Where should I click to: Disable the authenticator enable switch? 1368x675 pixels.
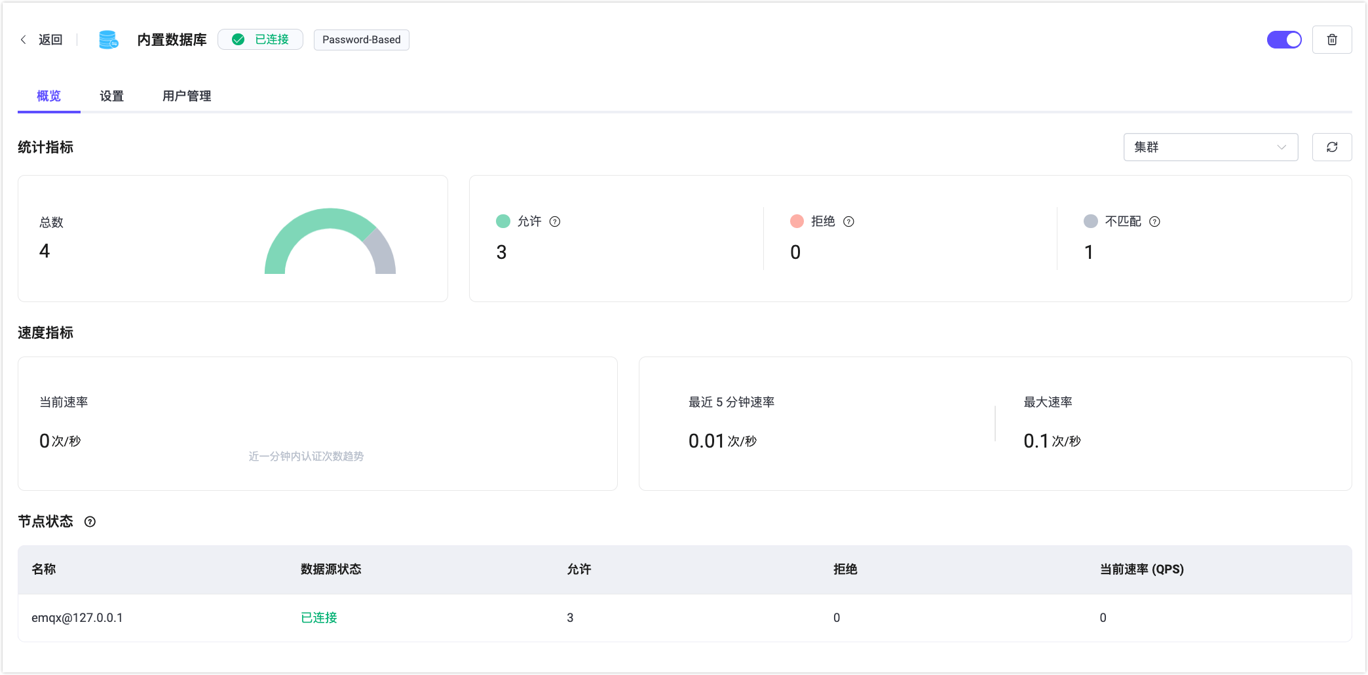(x=1283, y=40)
